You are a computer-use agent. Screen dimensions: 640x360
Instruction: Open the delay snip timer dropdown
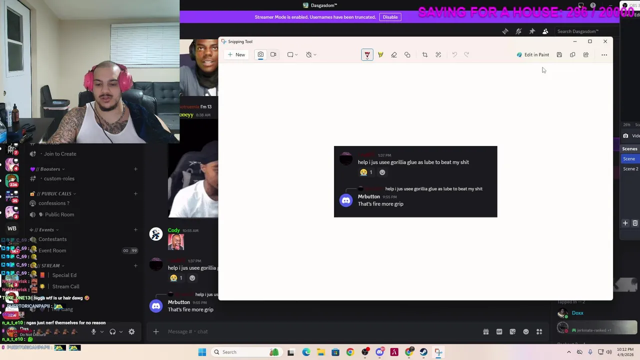(x=311, y=54)
